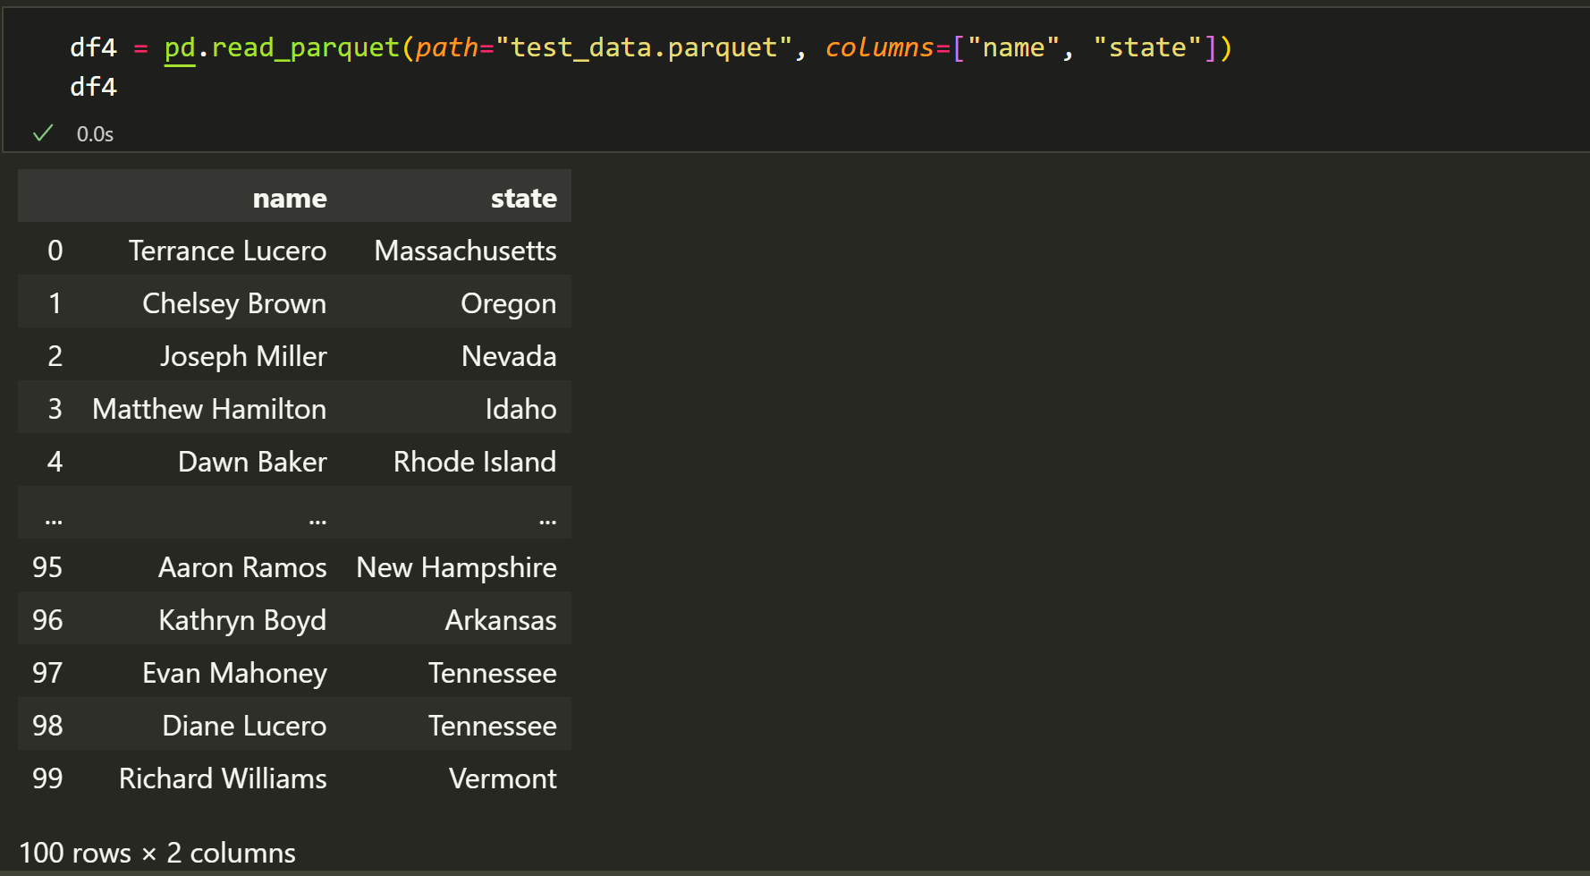This screenshot has width=1590, height=876.
Task: Click row index 3
Action: click(x=55, y=409)
